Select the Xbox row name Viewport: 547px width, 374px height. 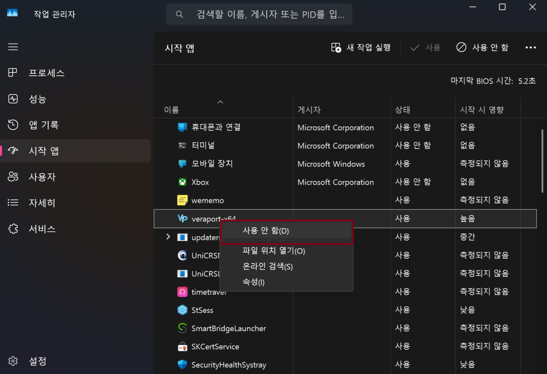(x=200, y=182)
